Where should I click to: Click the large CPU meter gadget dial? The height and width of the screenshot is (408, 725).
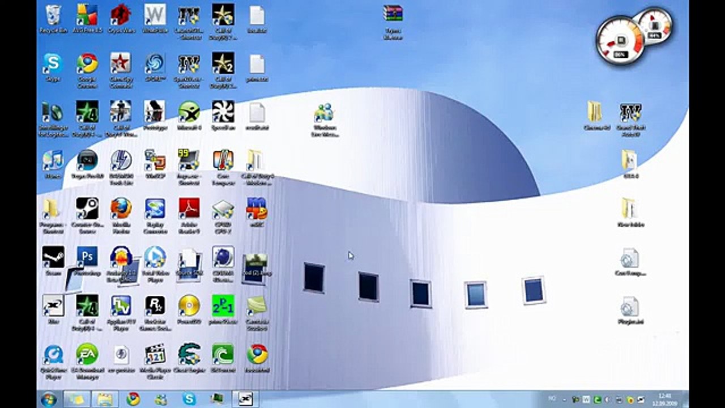621,41
